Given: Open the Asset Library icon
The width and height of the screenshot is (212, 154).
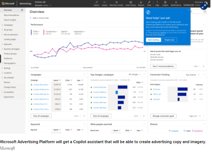Looking at the screenshot, I should tap(131, 2).
